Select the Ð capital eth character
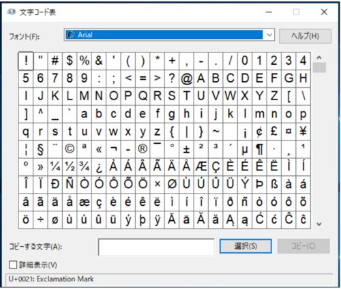 tap(55, 185)
